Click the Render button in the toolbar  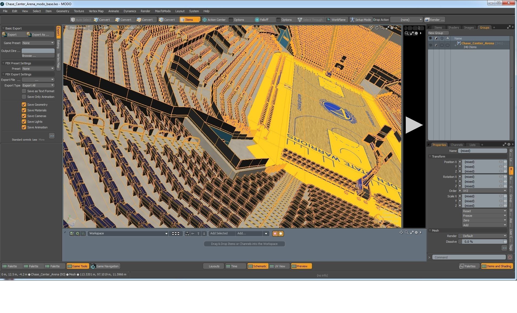(x=434, y=20)
